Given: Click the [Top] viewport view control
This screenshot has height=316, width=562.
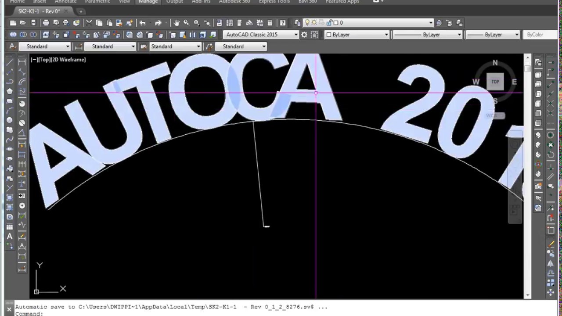Looking at the screenshot, I should (45, 60).
